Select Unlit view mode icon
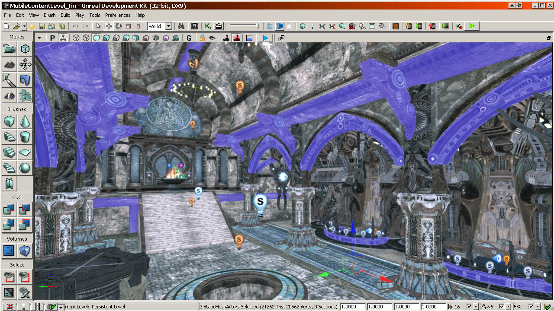 96,38
